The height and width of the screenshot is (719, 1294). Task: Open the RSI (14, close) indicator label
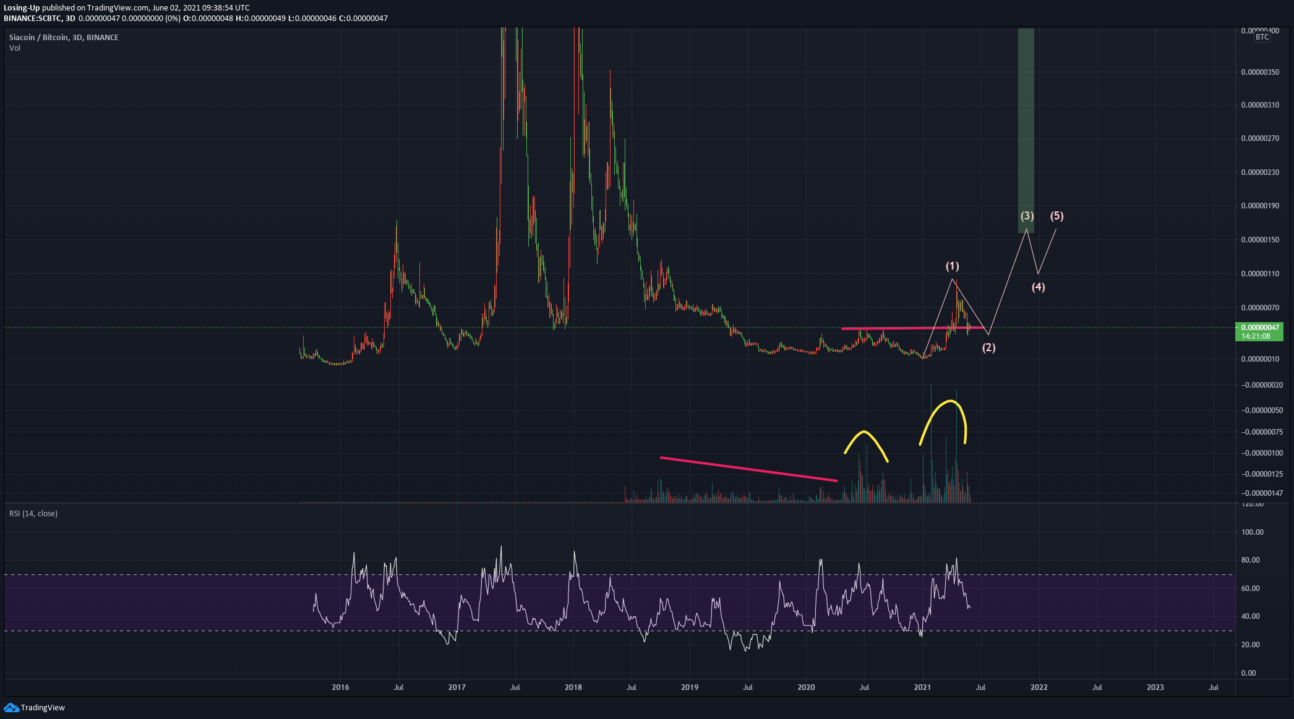point(33,513)
